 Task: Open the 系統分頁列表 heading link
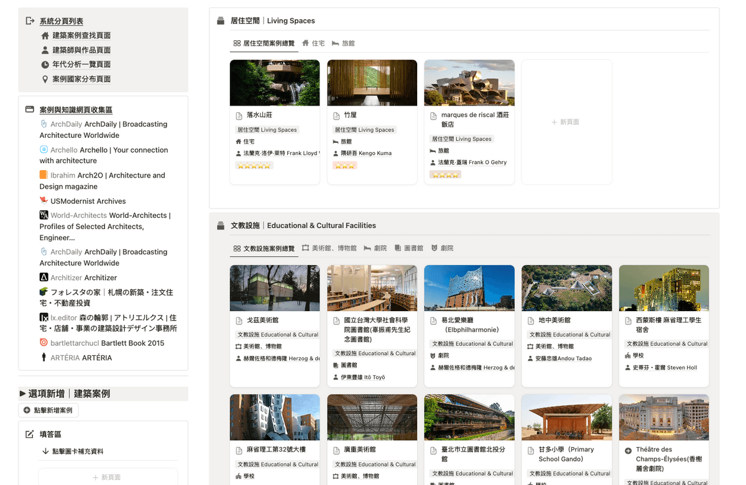[x=61, y=21]
